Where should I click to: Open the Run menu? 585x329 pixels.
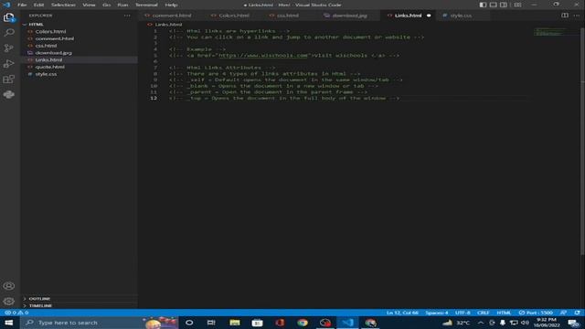click(122, 5)
